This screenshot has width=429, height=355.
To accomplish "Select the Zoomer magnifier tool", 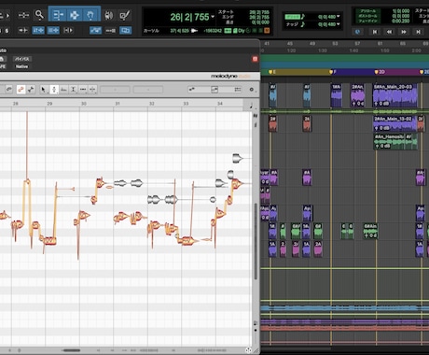I will [x=39, y=14].
